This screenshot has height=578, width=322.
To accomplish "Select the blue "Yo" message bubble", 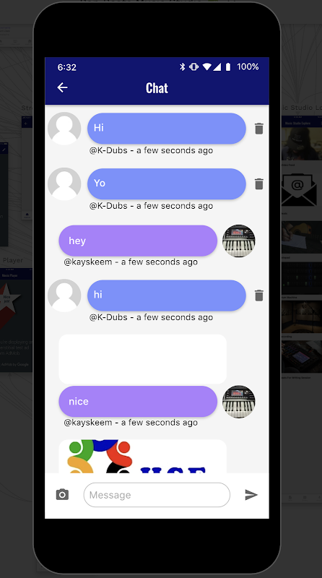I will pos(167,184).
